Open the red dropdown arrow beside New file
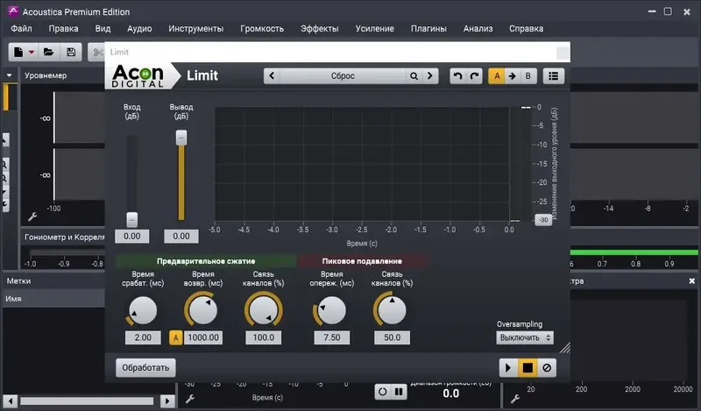701x411 pixels. 32,53
